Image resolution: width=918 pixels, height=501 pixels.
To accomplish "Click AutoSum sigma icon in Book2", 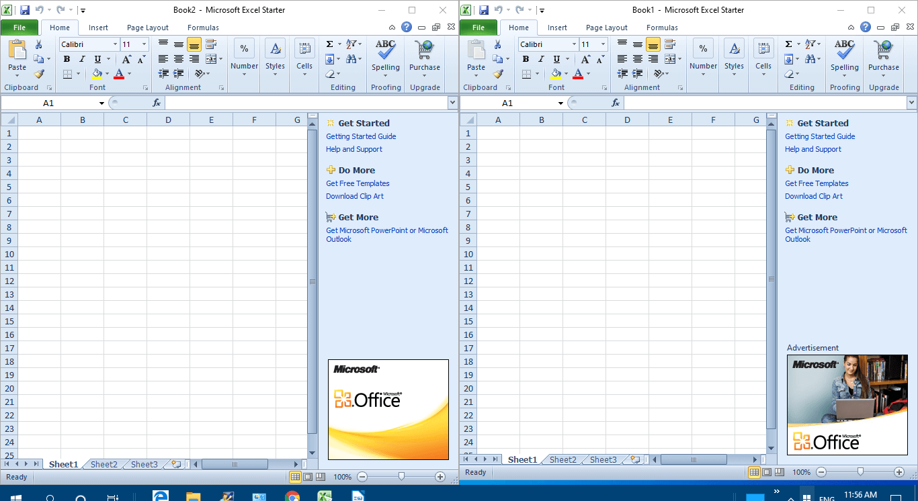I will pyautogui.click(x=329, y=44).
